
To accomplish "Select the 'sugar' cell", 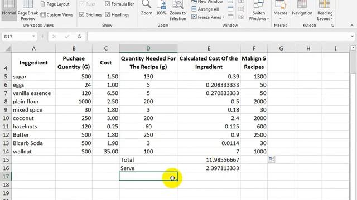I will tap(33, 77).
